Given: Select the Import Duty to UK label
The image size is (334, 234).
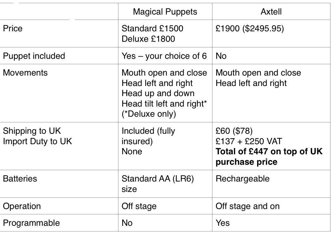Looking at the screenshot, I should 37,141.
